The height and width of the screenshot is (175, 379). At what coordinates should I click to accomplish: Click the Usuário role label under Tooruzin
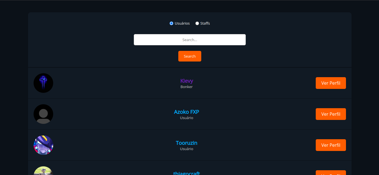pos(187,149)
